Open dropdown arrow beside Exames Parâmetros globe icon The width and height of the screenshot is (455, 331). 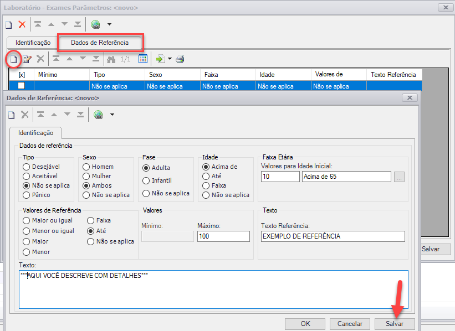click(109, 24)
